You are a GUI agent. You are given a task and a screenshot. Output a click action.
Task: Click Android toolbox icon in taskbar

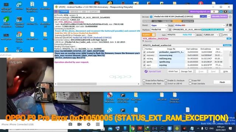click(177, 128)
